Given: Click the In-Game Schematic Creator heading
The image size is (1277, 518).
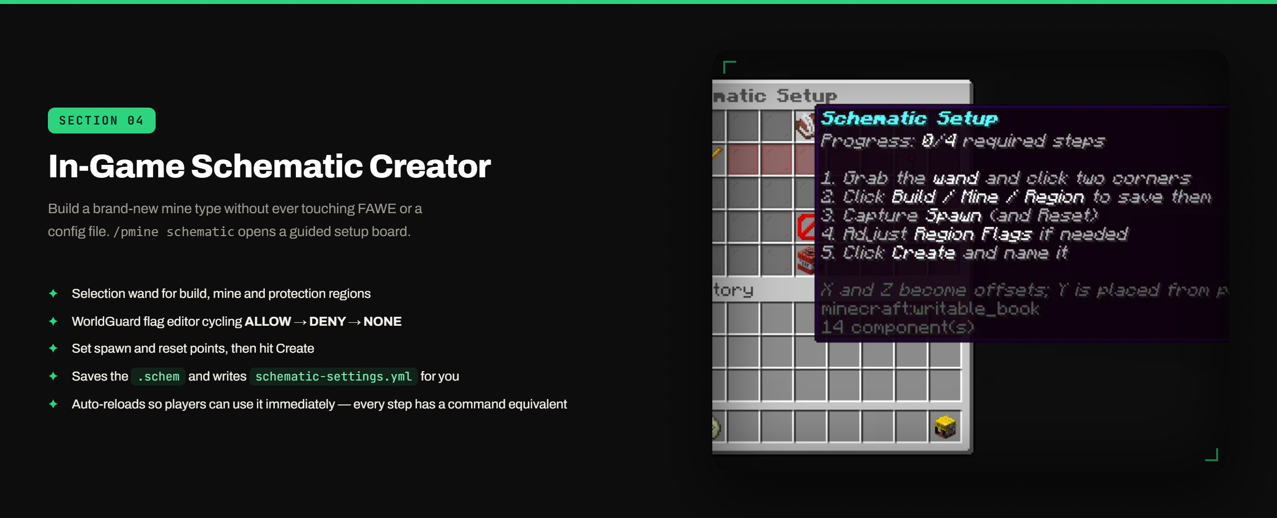Looking at the screenshot, I should 269,166.
